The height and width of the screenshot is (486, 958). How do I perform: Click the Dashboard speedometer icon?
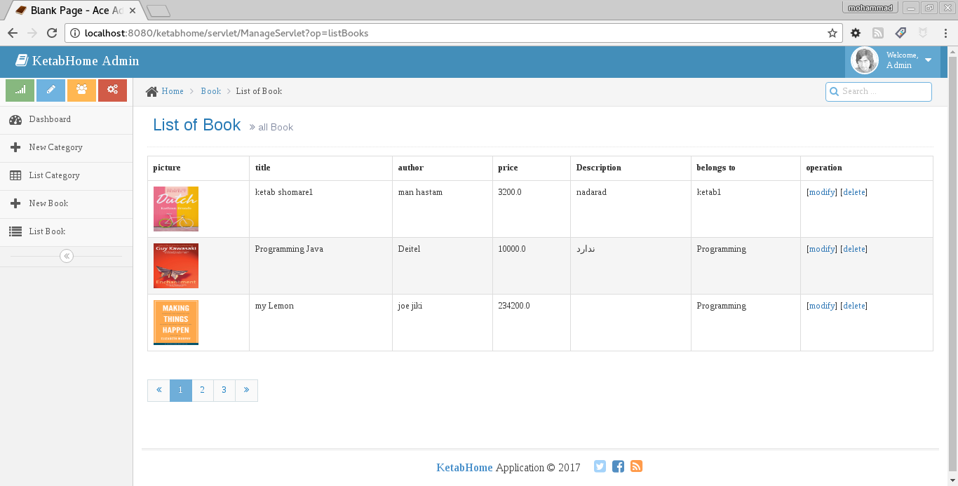(15, 120)
